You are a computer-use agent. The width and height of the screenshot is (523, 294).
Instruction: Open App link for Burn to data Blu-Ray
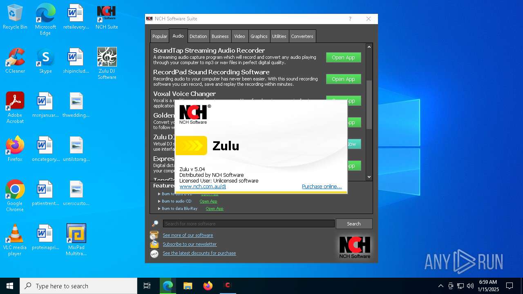(215, 209)
